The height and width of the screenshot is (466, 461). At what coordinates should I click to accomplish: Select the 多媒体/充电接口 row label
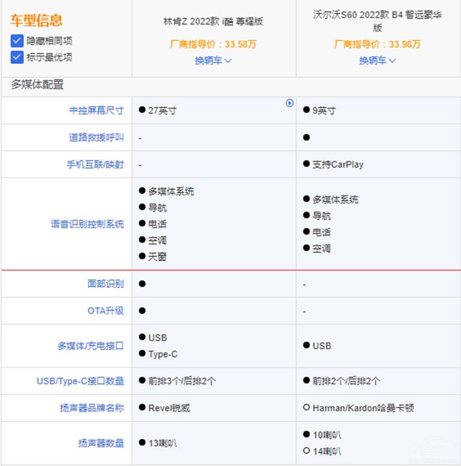point(90,346)
